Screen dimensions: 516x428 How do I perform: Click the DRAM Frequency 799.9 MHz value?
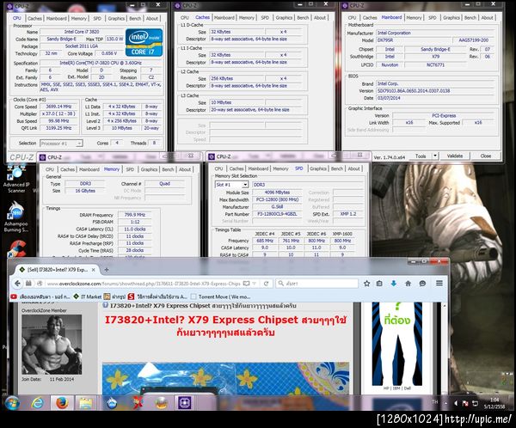click(x=135, y=215)
